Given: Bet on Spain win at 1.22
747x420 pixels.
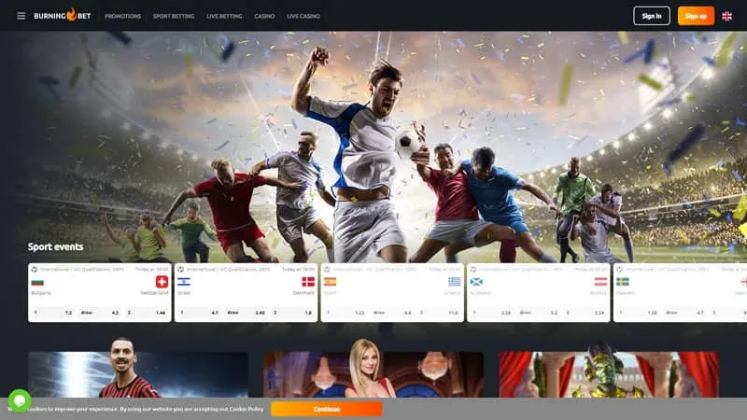Looking at the screenshot, I should [345, 313].
